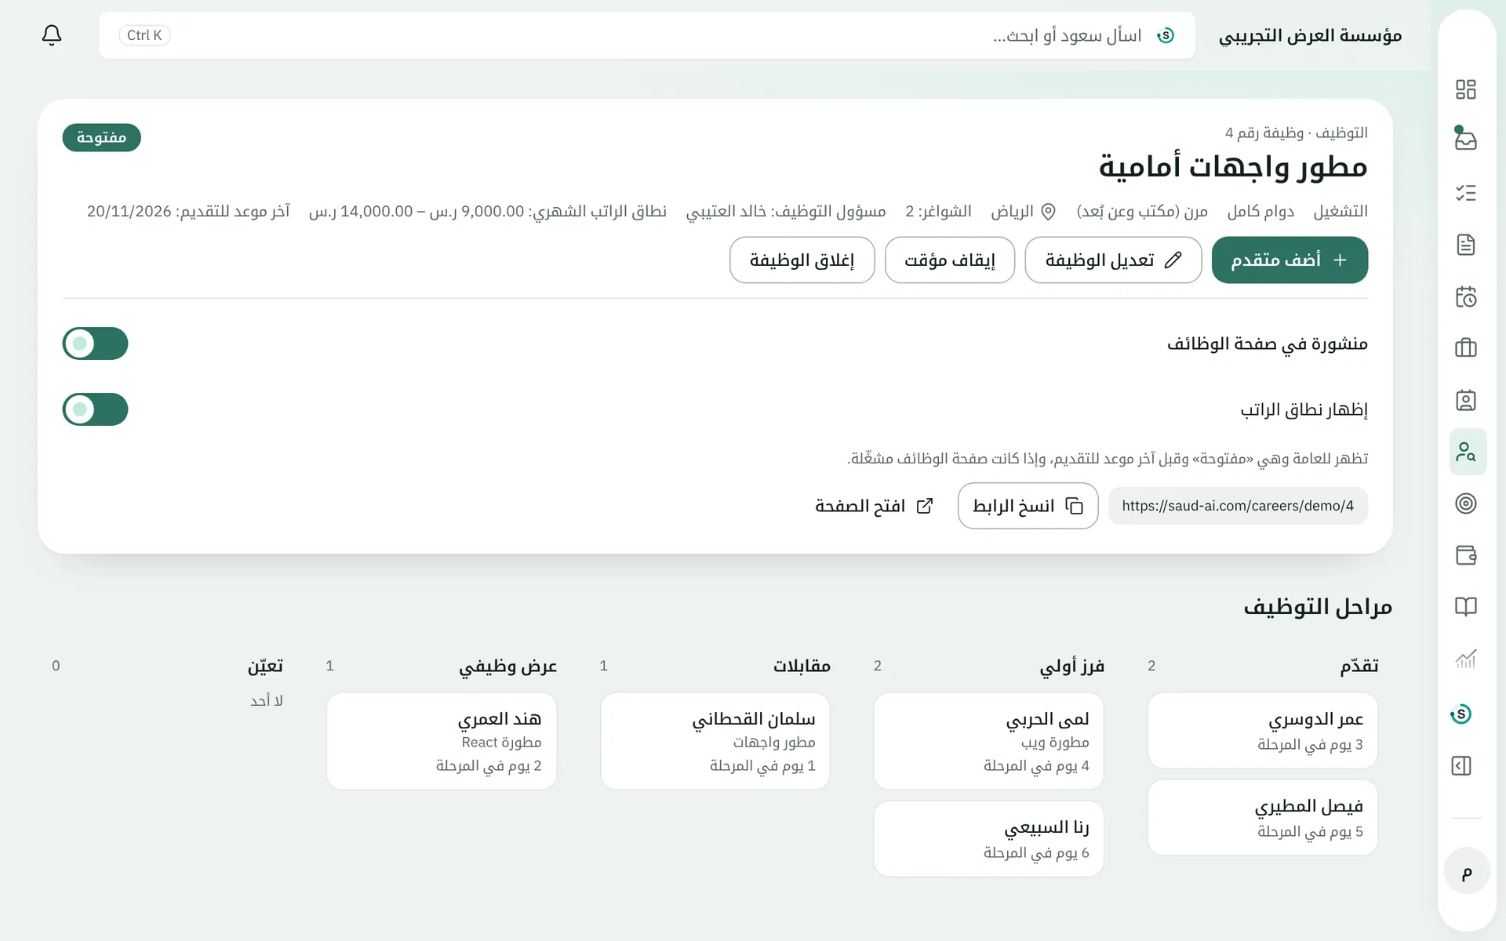Screen dimensions: 1506x941
Task: Click the careers URL field saud-ai.com/careers/demo/4
Action: click(1238, 506)
